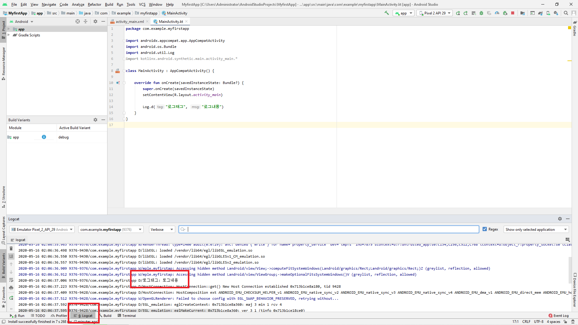578x325 pixels.
Task: Open the Refactor menu
Action: 94,4
